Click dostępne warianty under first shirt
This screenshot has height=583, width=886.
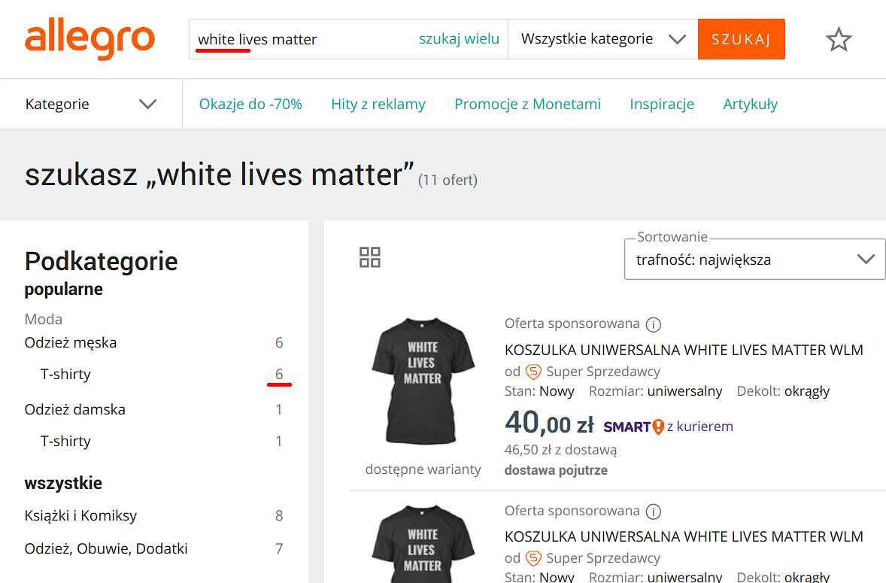click(423, 469)
